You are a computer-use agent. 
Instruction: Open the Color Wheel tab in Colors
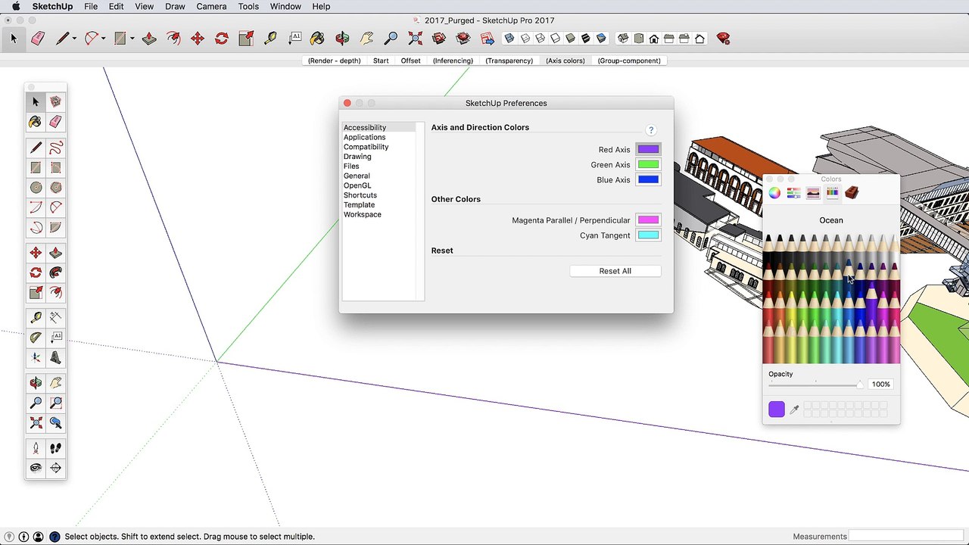774,193
